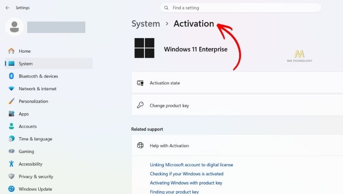
Task: Click the Windows 11 Enterprise edition text
Action: tap(195, 49)
